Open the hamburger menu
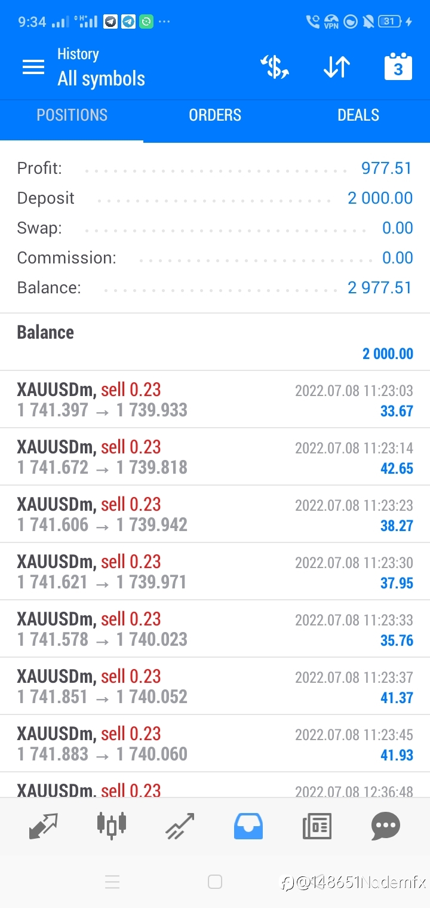The image size is (430, 908). pos(33,68)
